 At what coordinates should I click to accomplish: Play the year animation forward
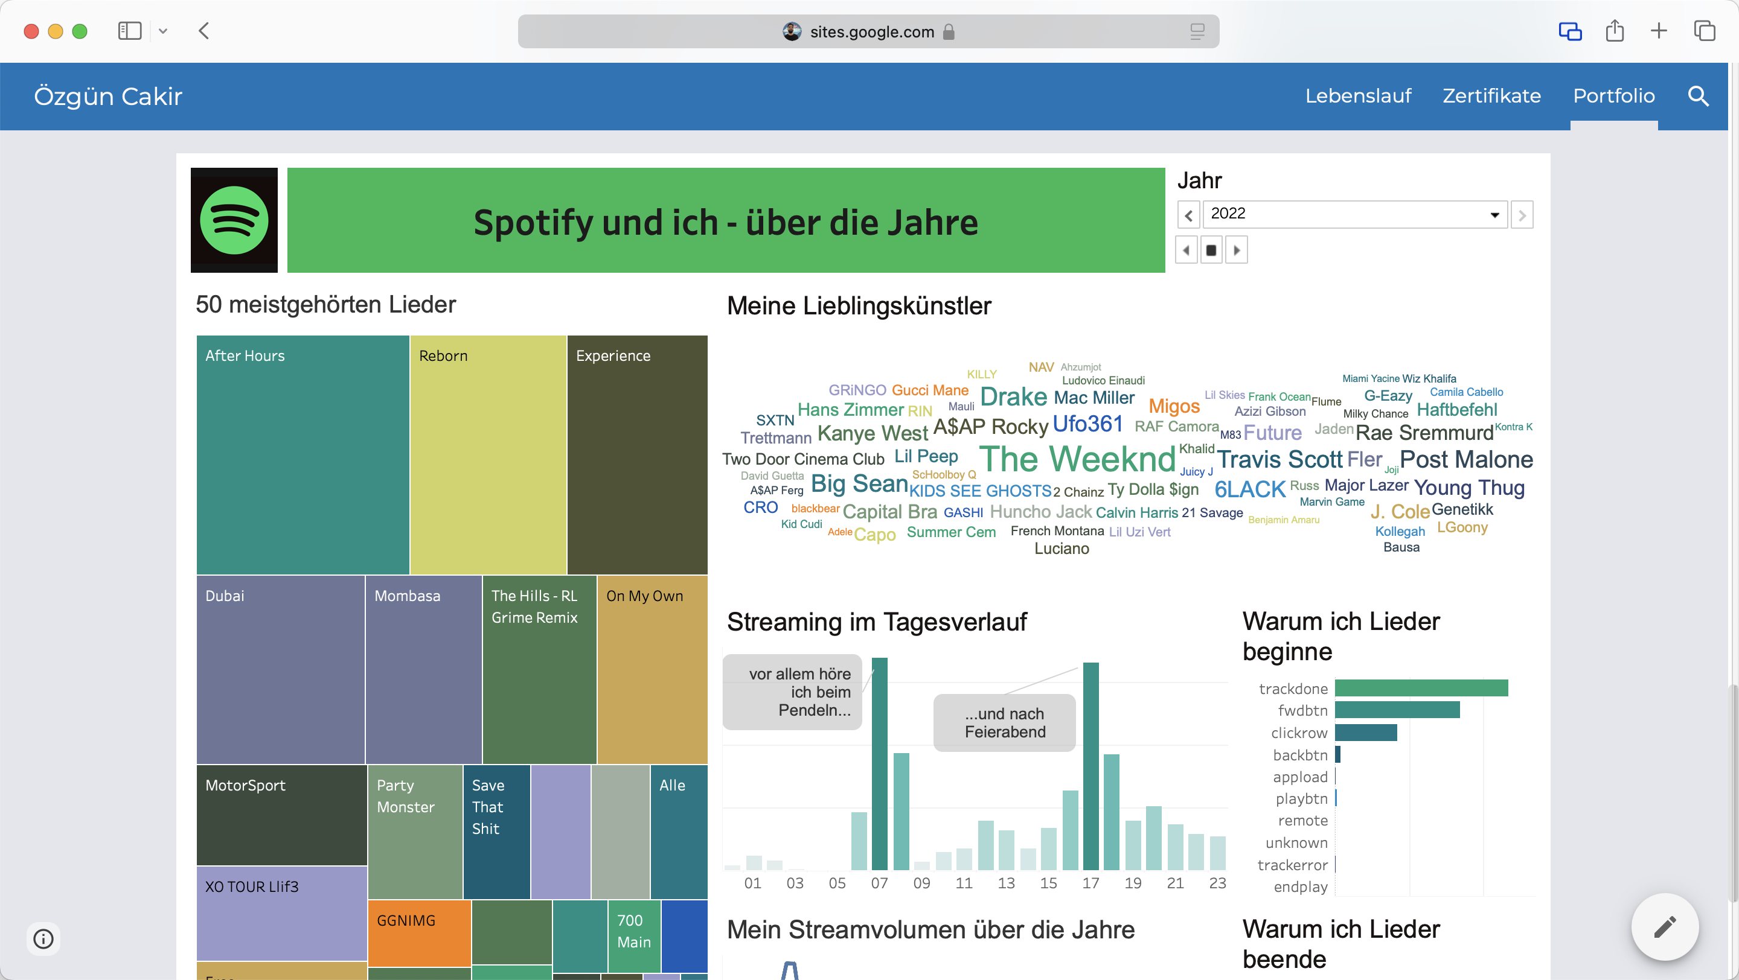tap(1236, 250)
